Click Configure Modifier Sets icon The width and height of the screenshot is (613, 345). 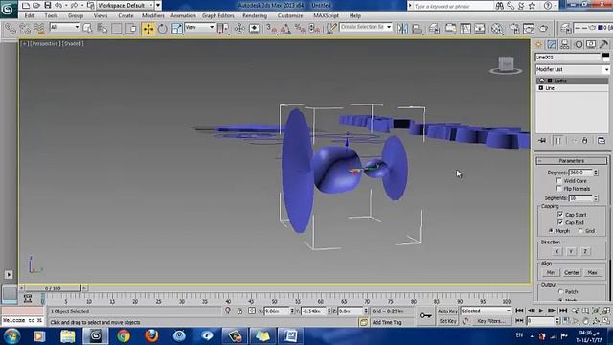[x=602, y=141]
